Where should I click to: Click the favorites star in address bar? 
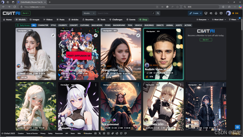(178, 7)
